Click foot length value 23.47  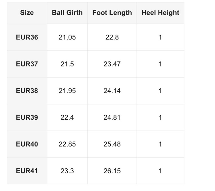[112, 64]
